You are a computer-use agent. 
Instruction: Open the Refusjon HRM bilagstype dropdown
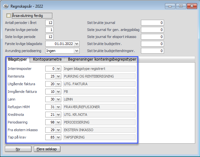pyautogui.click(x=58, y=107)
